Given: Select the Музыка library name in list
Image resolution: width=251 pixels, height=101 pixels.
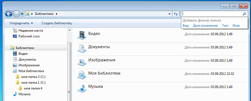Looking at the screenshot, I should [x=95, y=87].
